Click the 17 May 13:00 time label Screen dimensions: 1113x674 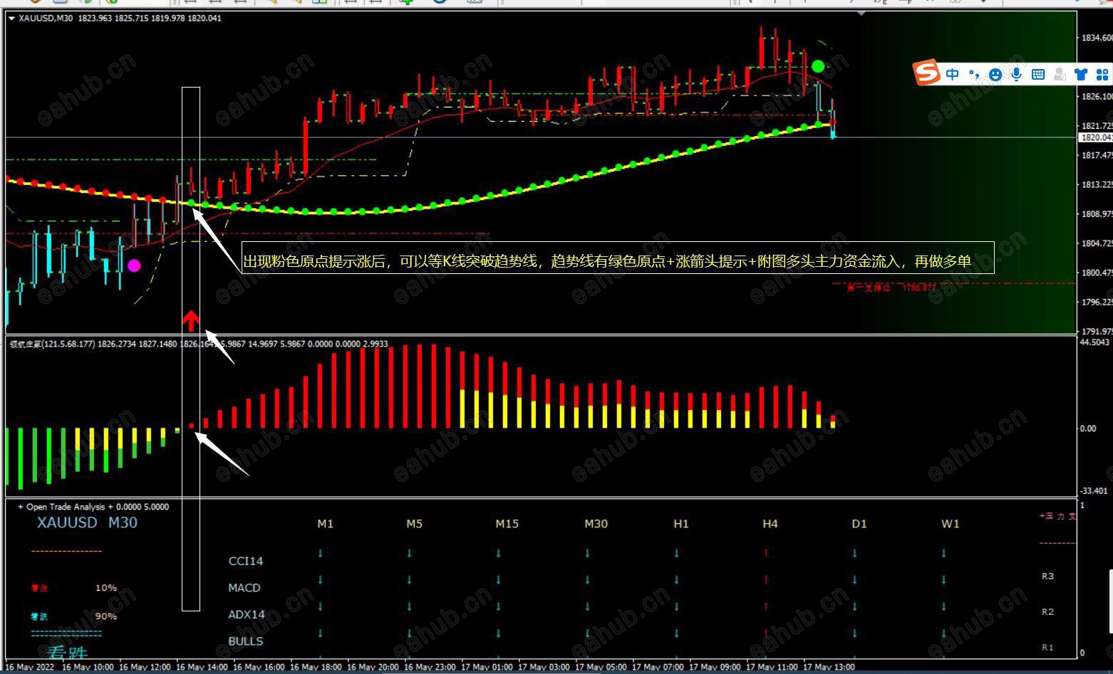(x=829, y=668)
